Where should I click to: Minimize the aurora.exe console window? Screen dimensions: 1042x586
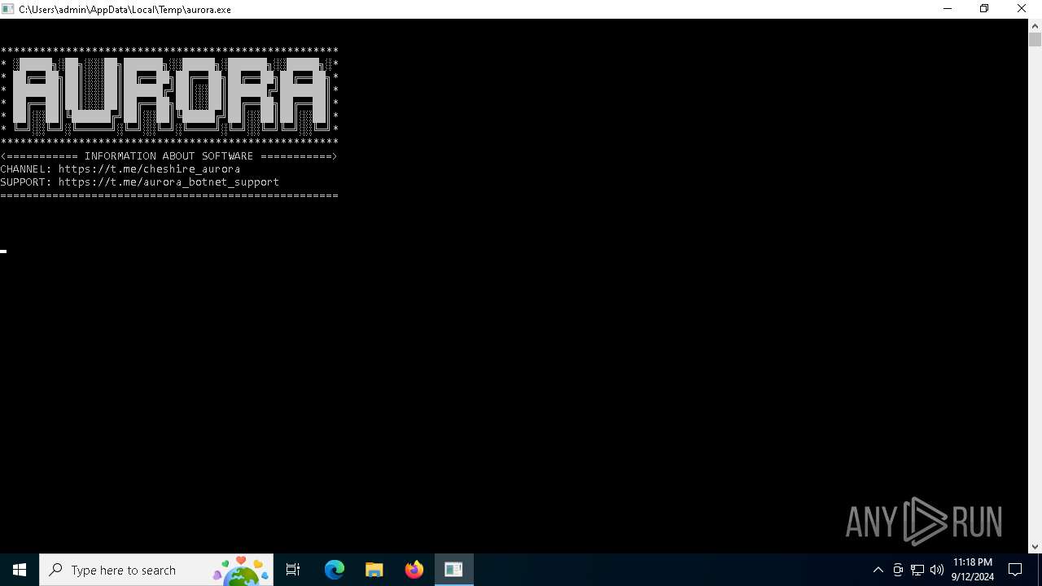[x=947, y=9]
